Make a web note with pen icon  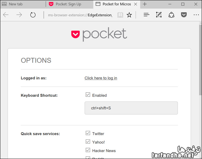pos(159,15)
